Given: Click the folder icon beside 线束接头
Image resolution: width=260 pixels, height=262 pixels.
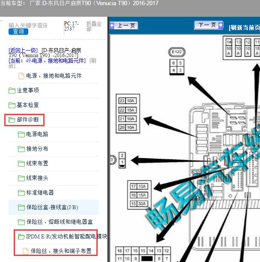Looking at the screenshot, I should pyautogui.click(x=21, y=178).
